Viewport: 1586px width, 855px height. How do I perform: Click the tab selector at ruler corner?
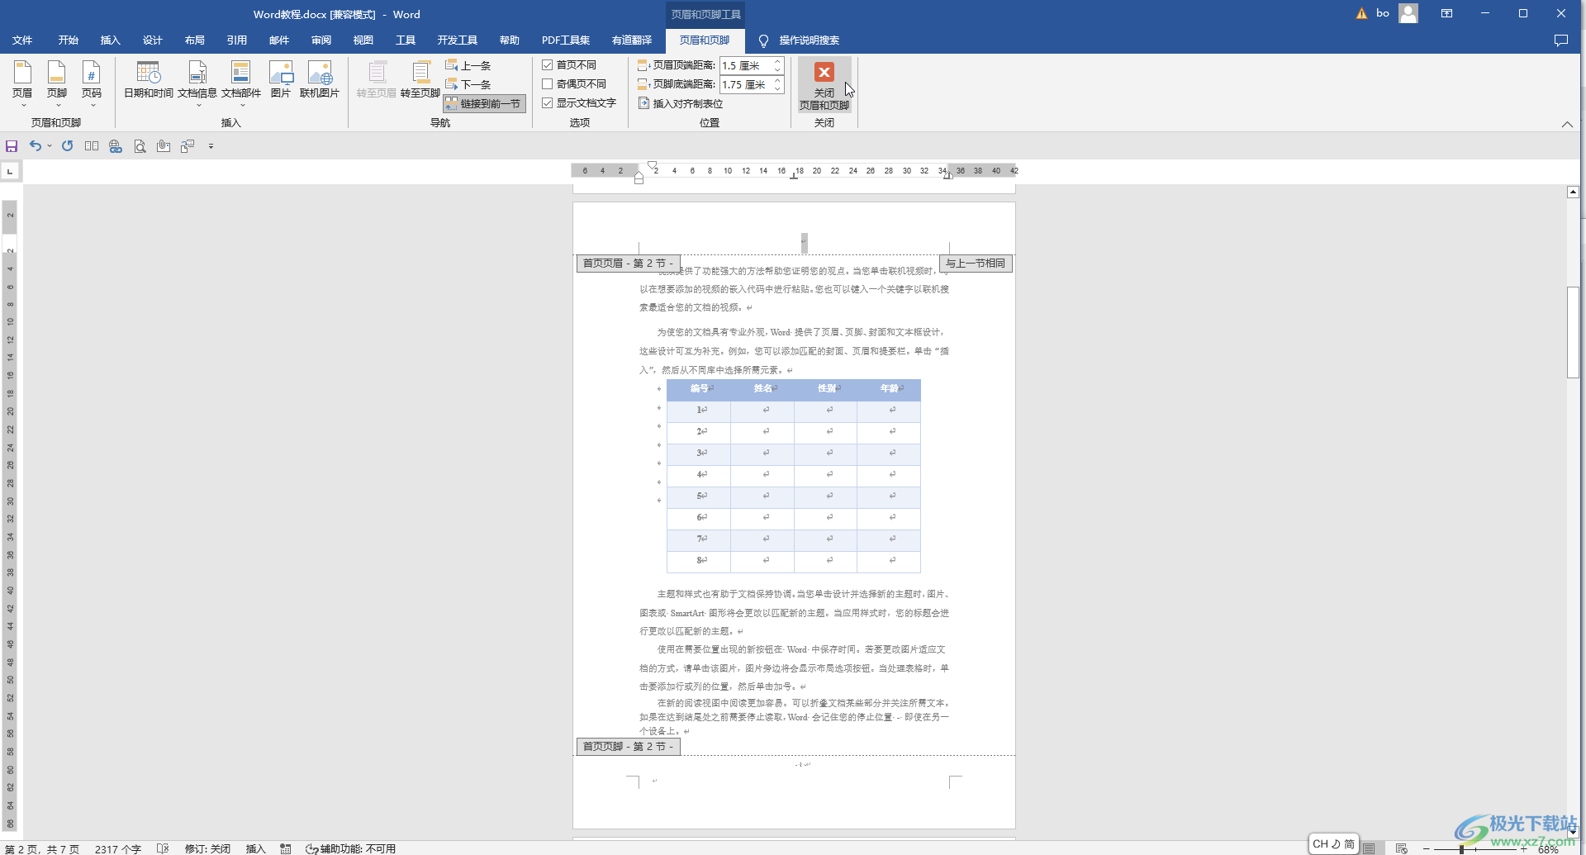(x=10, y=171)
